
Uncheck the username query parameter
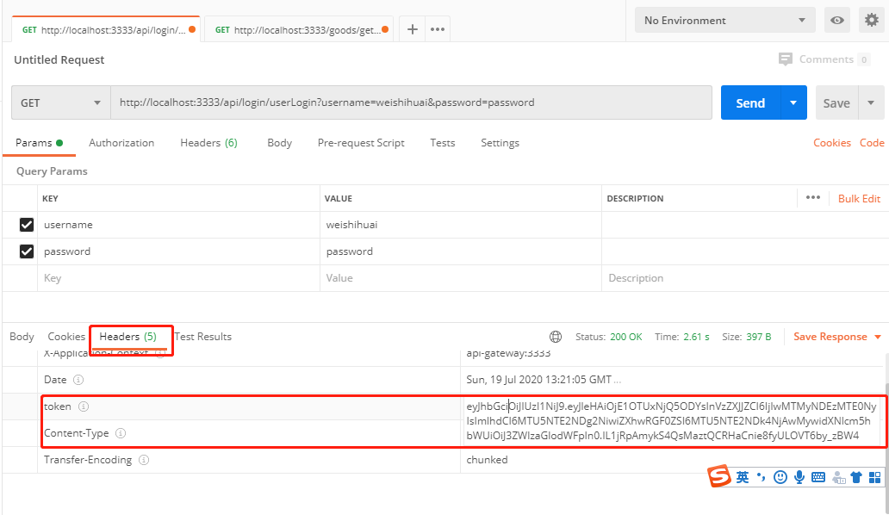(x=27, y=225)
